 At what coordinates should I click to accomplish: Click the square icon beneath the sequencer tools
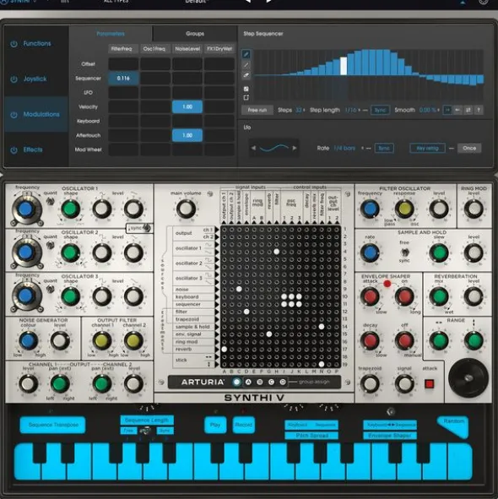coord(246,98)
